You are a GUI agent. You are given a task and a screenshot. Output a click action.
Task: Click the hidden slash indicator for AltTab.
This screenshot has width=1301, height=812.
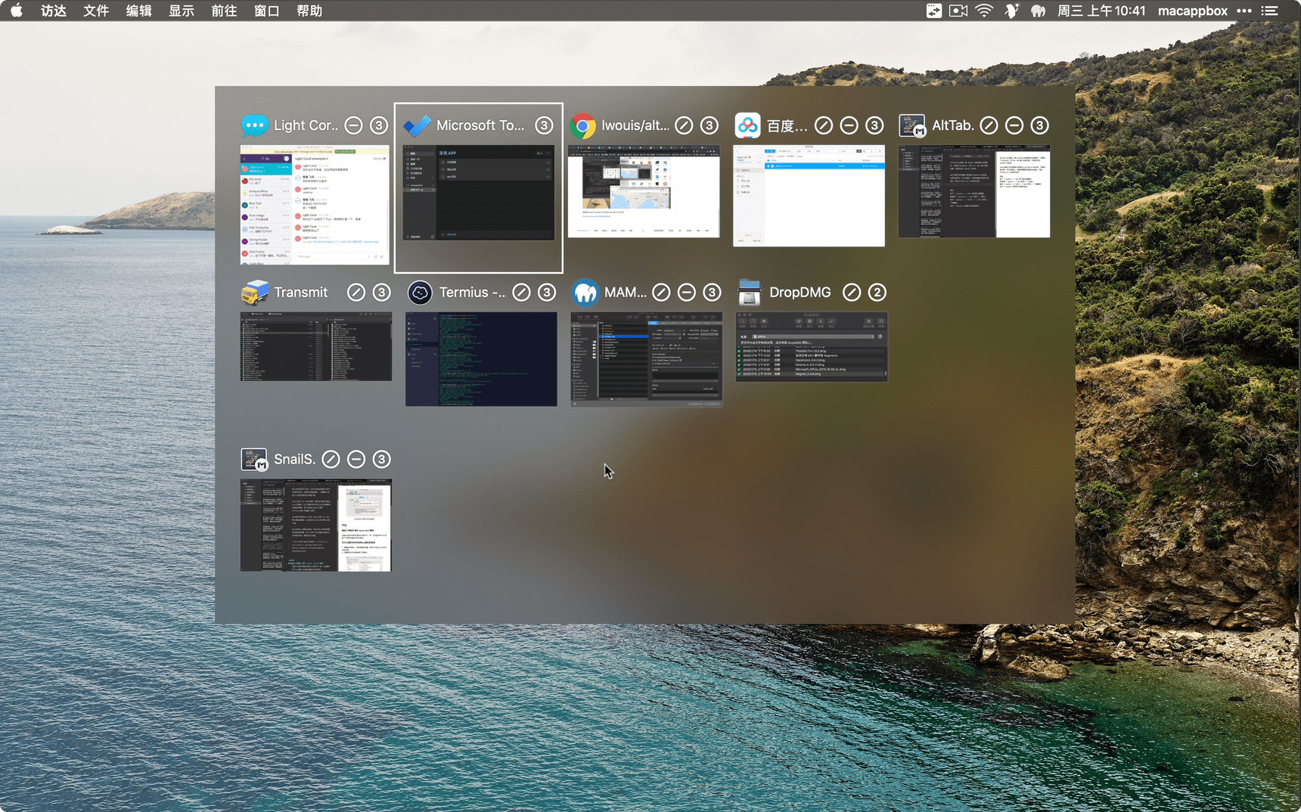[989, 126]
